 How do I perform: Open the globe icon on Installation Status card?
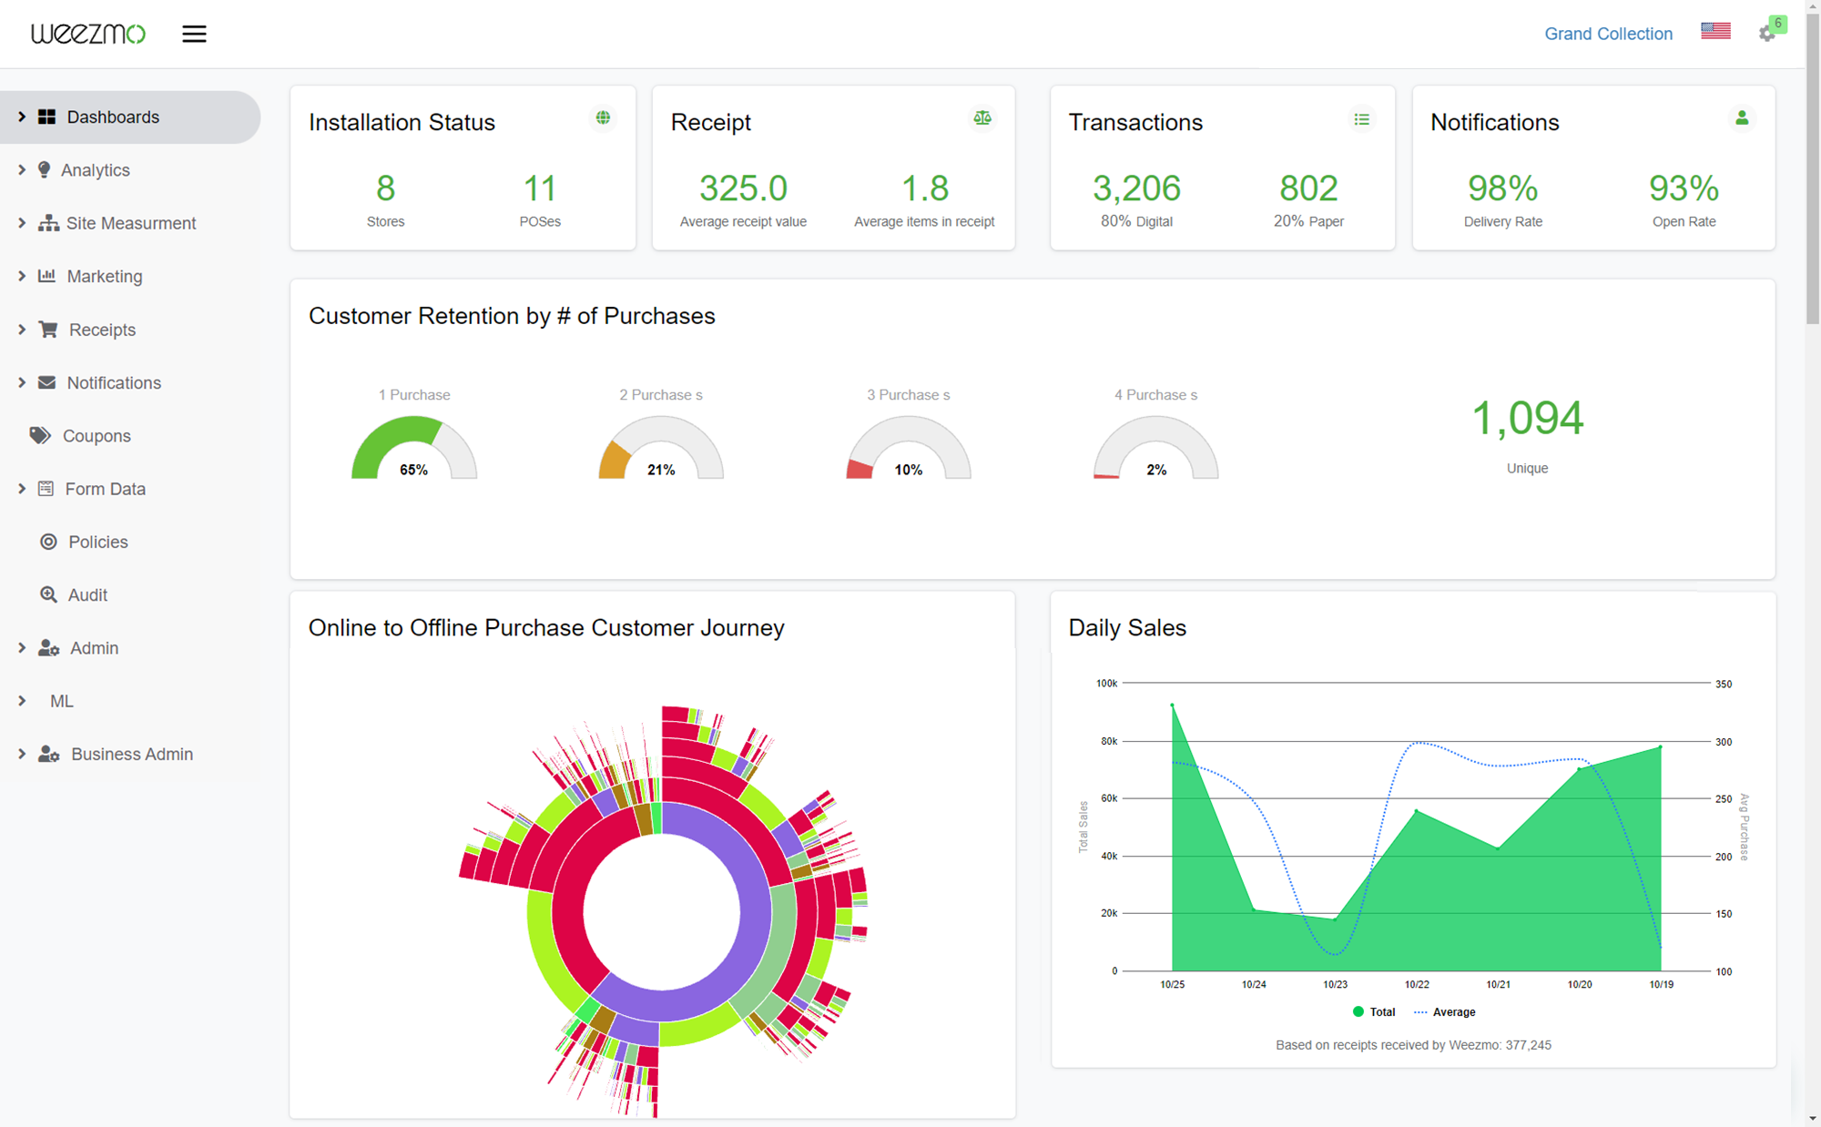pos(603,118)
